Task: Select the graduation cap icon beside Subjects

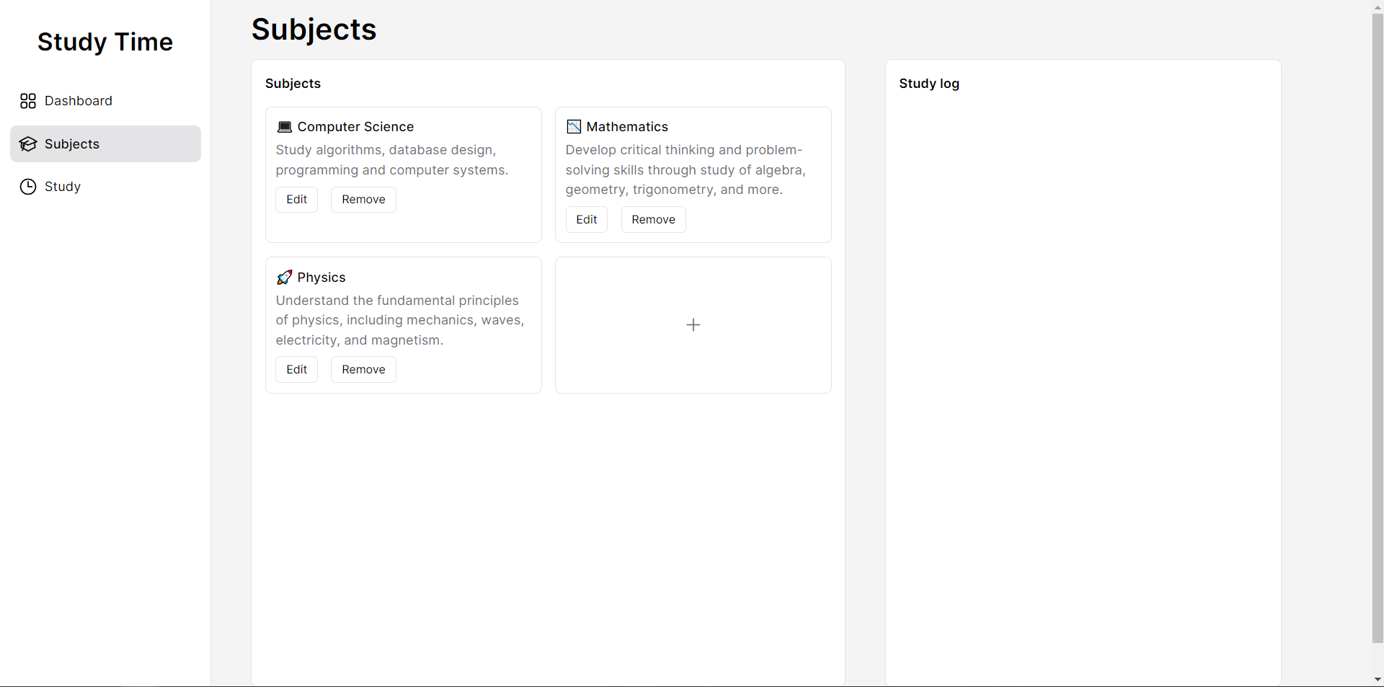Action: coord(28,143)
